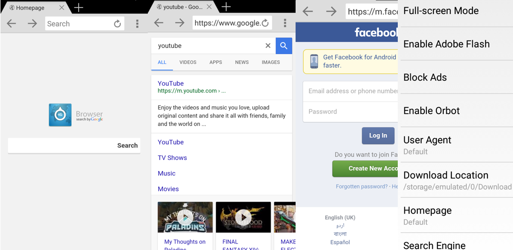Click the Create New Account button
Viewport: 513px width, 250px height.
click(x=365, y=168)
